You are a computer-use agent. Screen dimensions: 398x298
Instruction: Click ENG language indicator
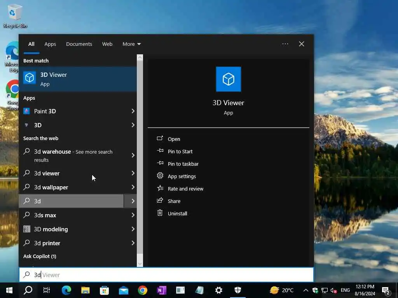click(345, 290)
